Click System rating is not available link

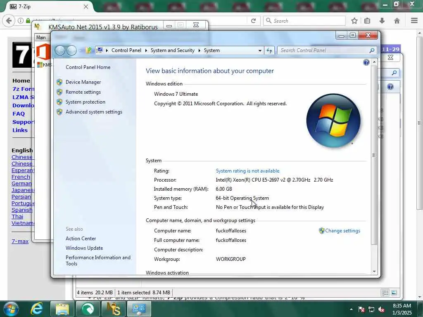(248, 171)
